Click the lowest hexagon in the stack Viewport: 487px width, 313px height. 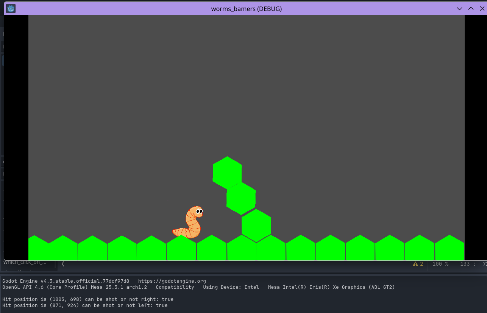(x=256, y=225)
